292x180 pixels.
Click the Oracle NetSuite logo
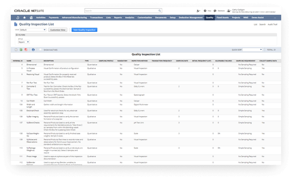click(29, 11)
